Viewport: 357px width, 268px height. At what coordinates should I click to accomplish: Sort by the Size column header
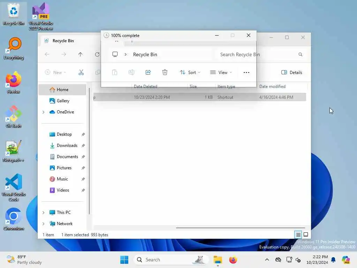193,87
